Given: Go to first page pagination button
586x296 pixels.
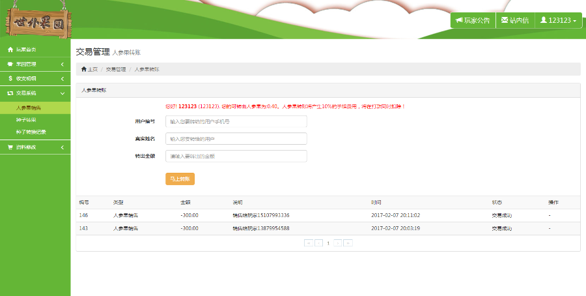Looking at the screenshot, I should 309,243.
